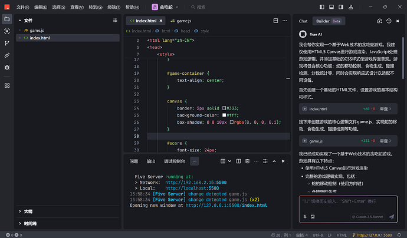Split the editor with layout icon

click(275, 21)
